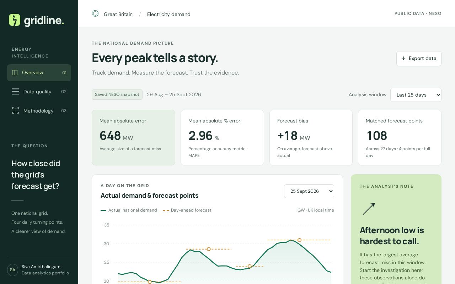Click the 648 MW value
Viewport: 455px width, 284px height.
[116, 136]
